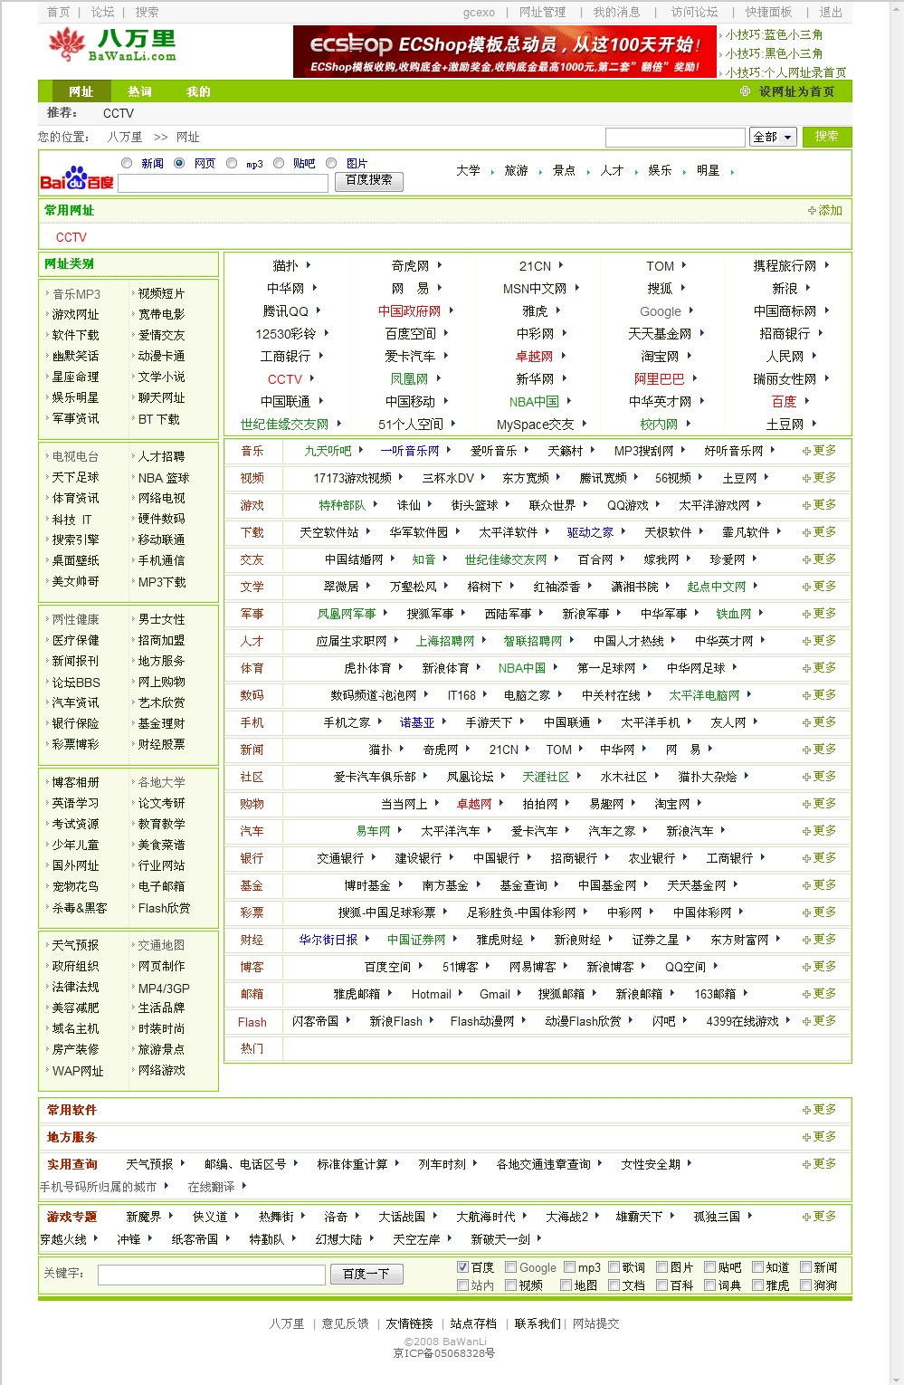Image resolution: width=904 pixels, height=1385 pixels.
Task: Click plus icon in 手机 row's 更多
Action: click(x=806, y=722)
